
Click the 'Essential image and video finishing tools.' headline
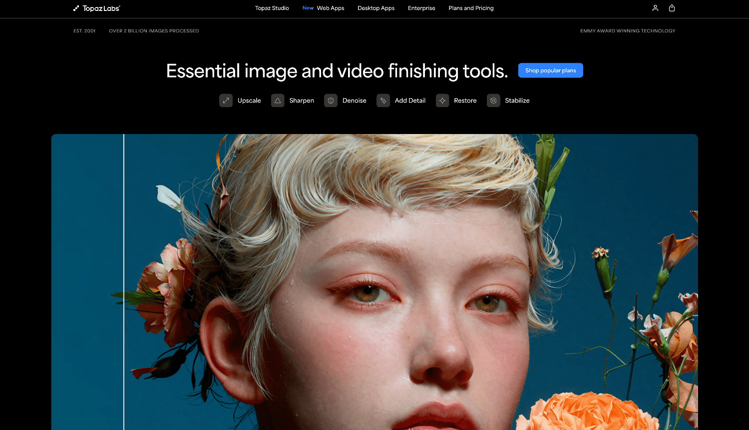pos(337,71)
